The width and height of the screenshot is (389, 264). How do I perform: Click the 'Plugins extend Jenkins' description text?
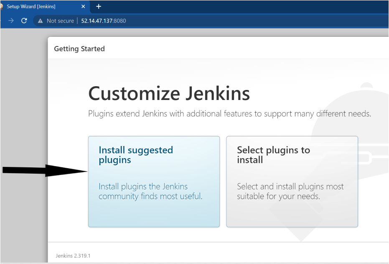pyautogui.click(x=230, y=114)
